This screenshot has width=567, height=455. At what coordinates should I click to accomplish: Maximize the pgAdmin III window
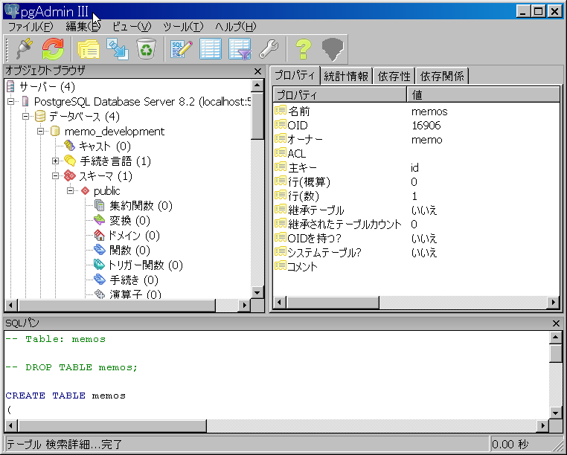(x=538, y=12)
